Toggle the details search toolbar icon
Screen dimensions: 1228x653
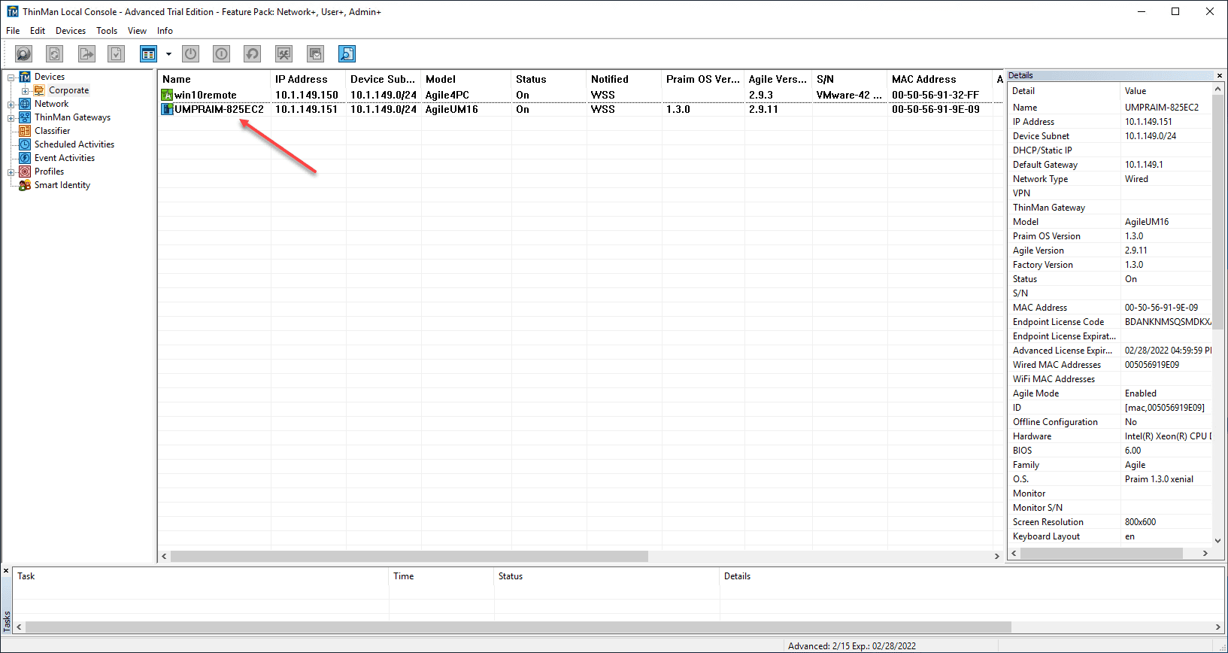tap(347, 54)
